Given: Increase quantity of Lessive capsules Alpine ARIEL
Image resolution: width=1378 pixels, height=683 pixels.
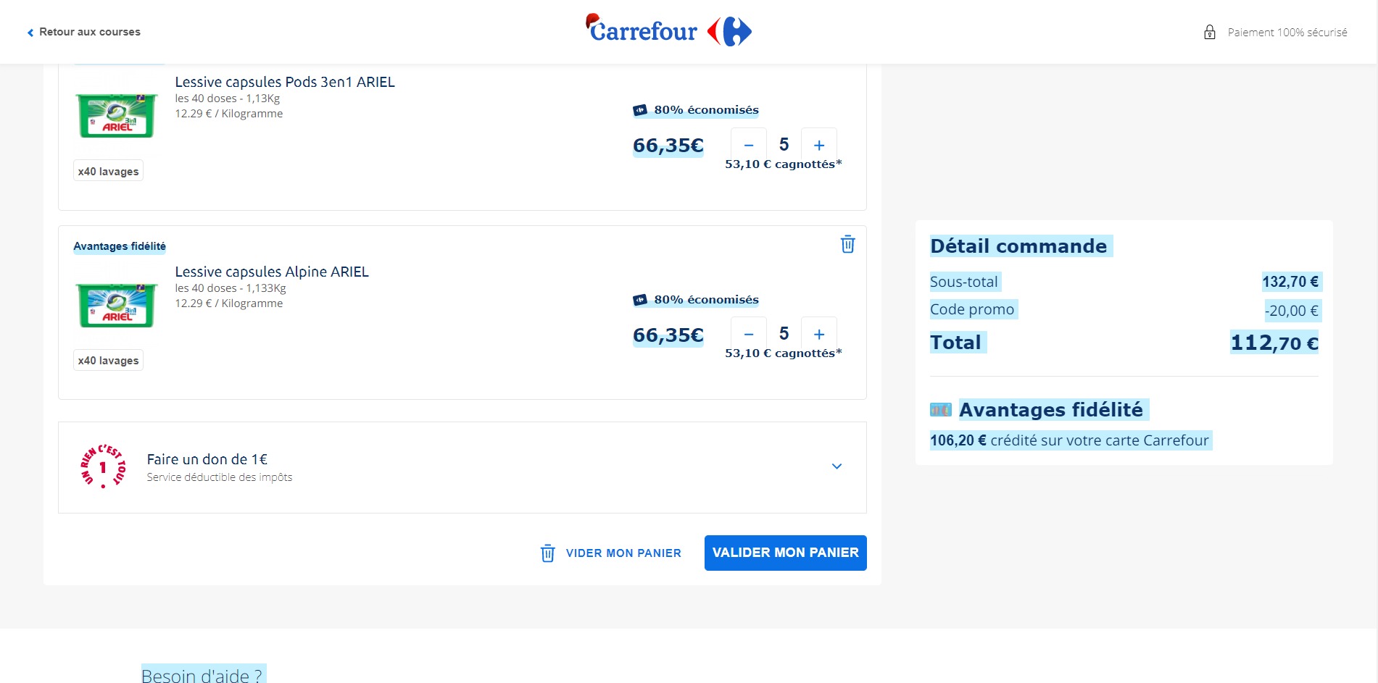Looking at the screenshot, I should tap(819, 334).
